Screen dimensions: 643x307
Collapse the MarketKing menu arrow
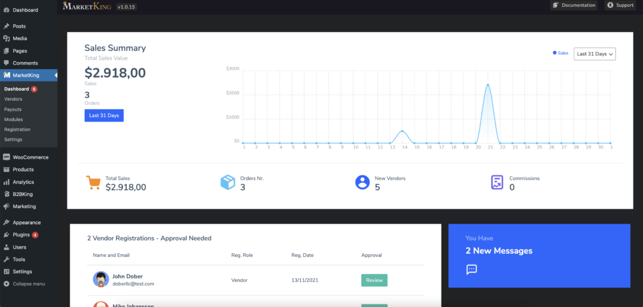[55, 75]
